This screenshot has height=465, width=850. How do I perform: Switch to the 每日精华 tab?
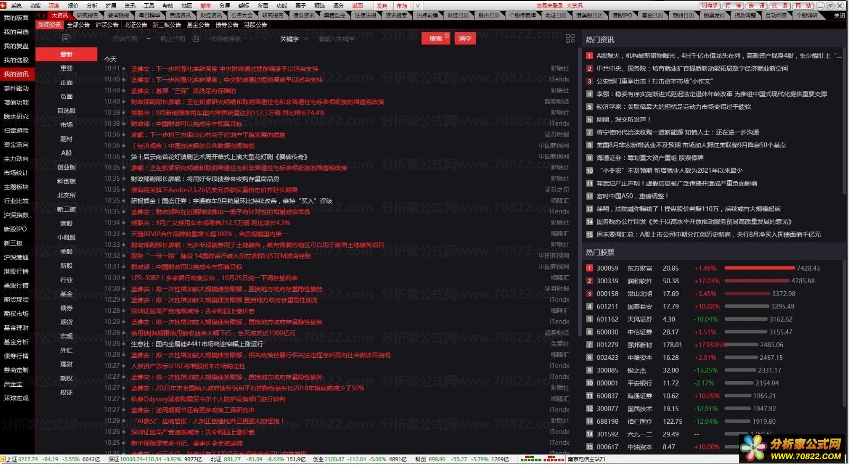click(x=149, y=15)
